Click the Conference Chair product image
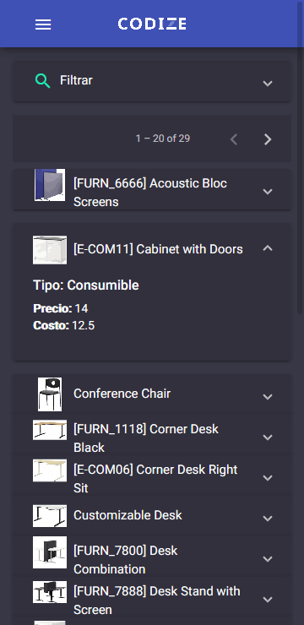Viewport: 304px width, 625px height. [50, 394]
